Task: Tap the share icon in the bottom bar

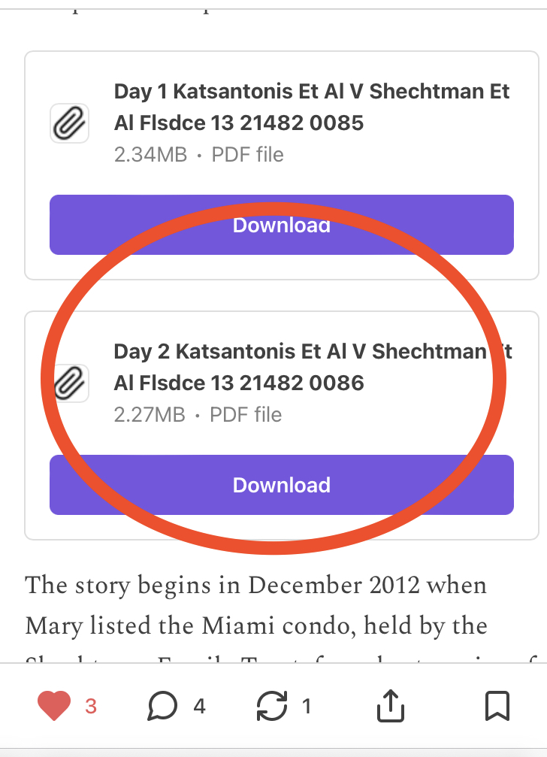Action: pos(389,706)
